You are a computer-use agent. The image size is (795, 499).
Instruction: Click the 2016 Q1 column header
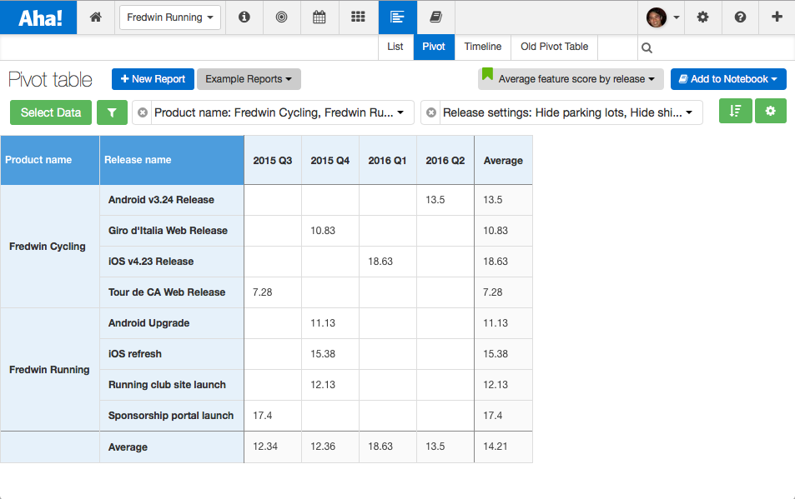click(387, 161)
